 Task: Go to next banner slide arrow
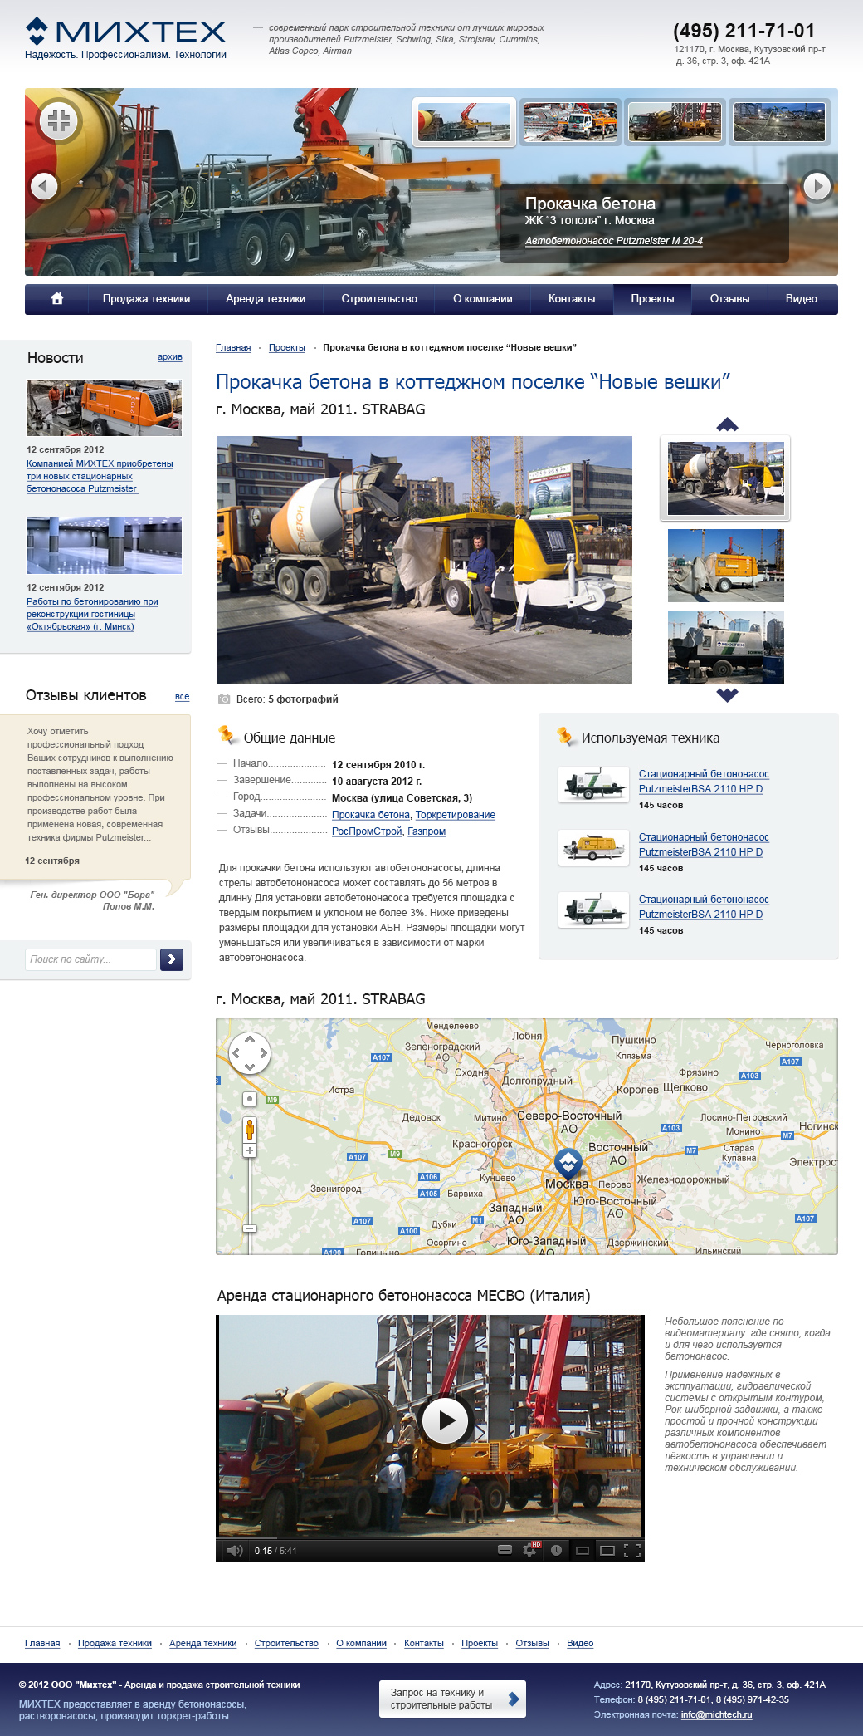click(817, 186)
